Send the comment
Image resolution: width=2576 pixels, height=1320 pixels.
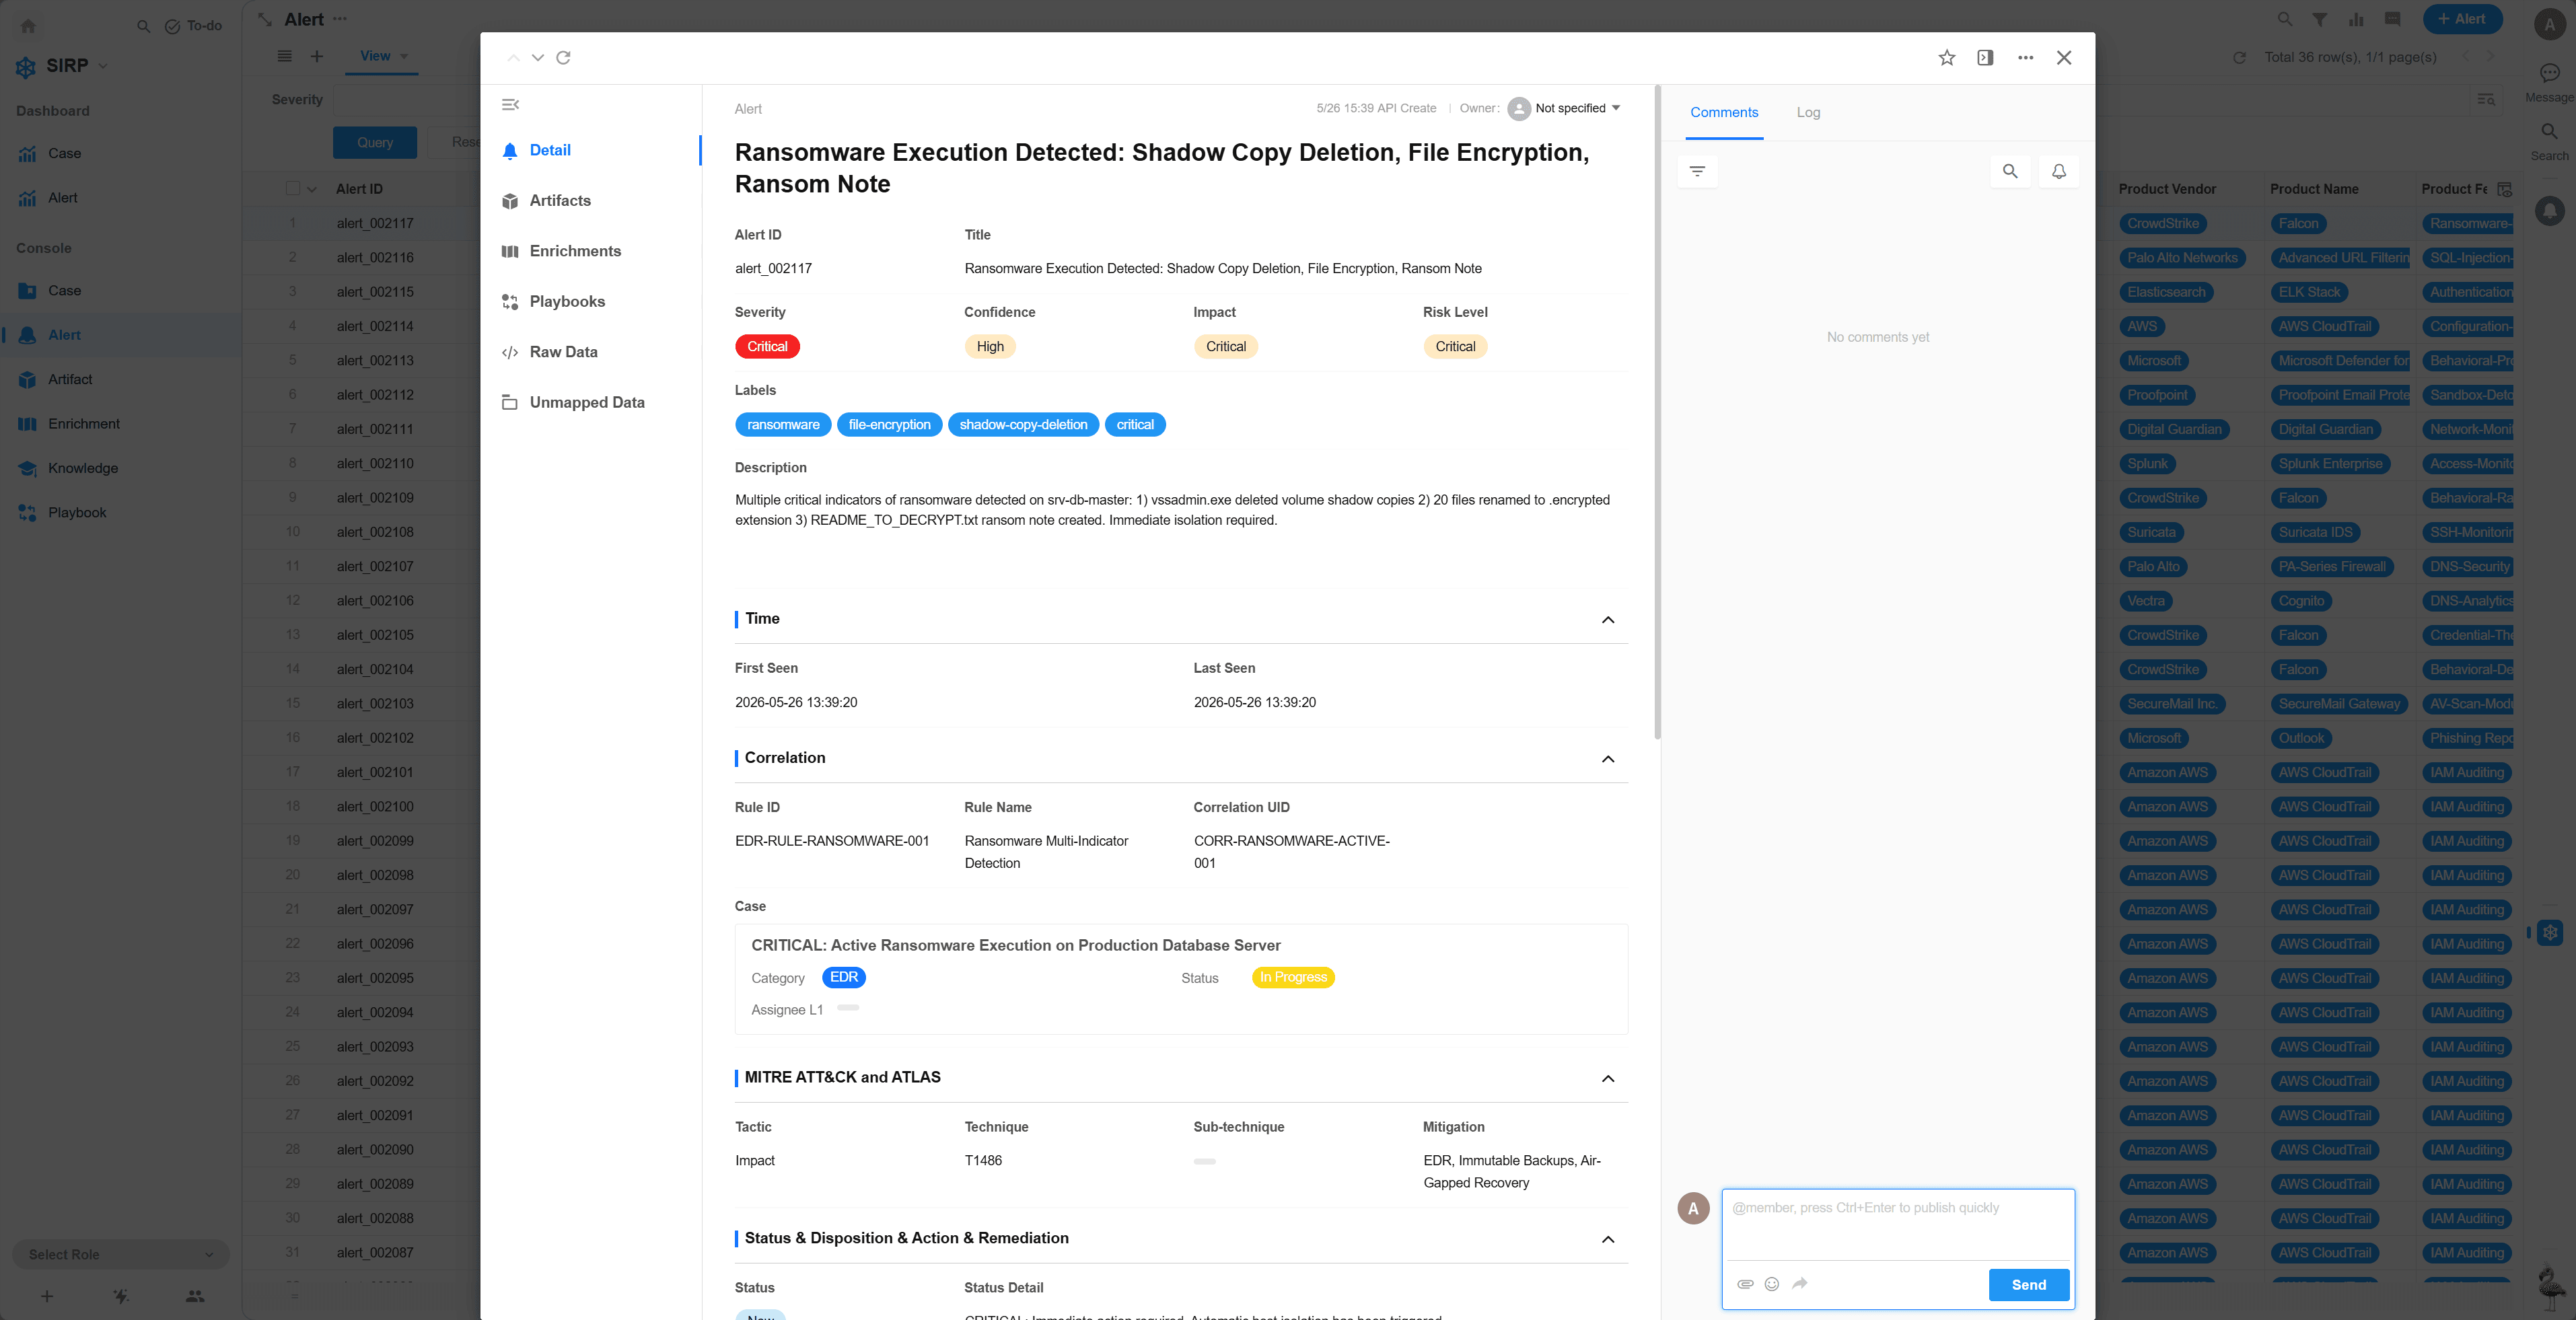click(x=2029, y=1285)
